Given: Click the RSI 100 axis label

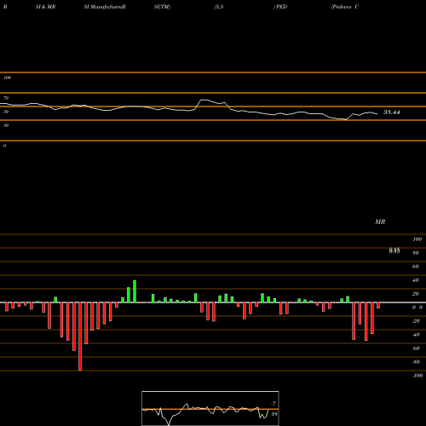Looking at the screenshot, I should tap(7, 78).
